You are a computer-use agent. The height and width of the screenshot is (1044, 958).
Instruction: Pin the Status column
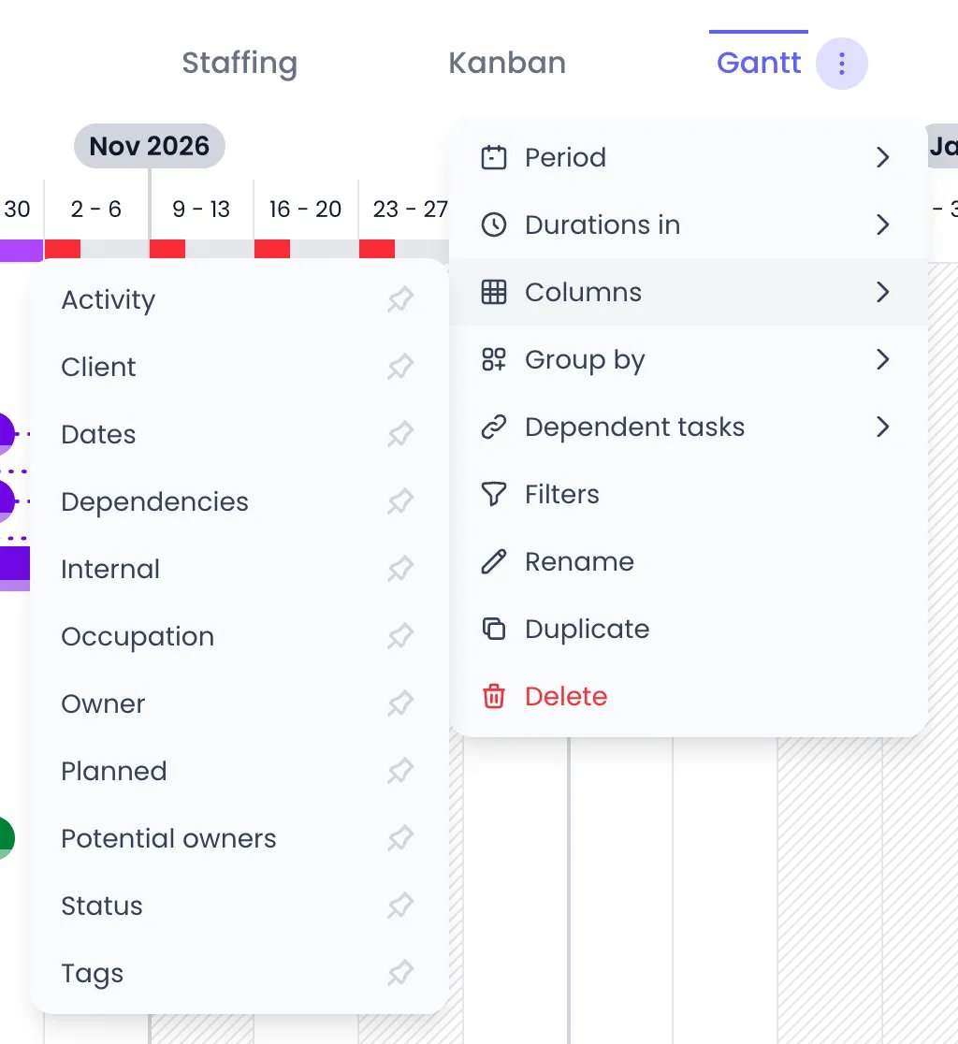pos(400,906)
